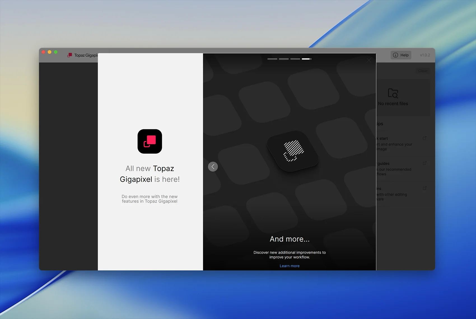Open external link icon for guides
476x319 pixels.
[x=424, y=163]
